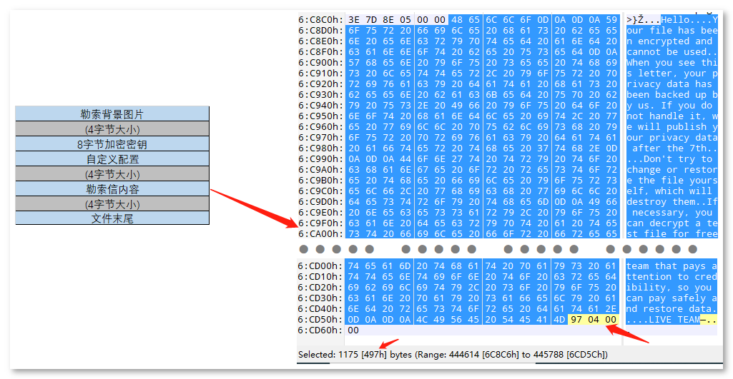733x379 pixels.
Task: Click the decoded text 'n encrypted and'
Action: (670, 41)
